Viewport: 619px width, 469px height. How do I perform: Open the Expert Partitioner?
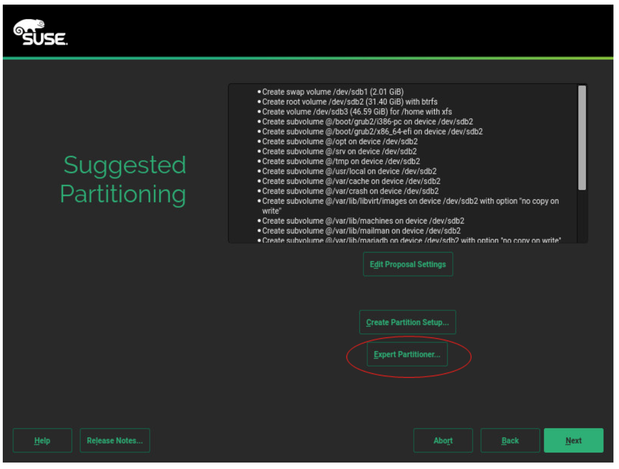[407, 355]
